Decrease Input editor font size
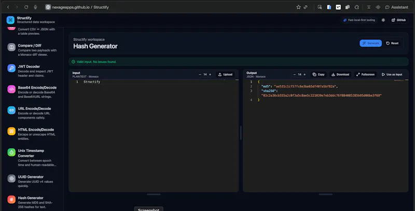Screen dimensions: 415x211 (200, 75)
